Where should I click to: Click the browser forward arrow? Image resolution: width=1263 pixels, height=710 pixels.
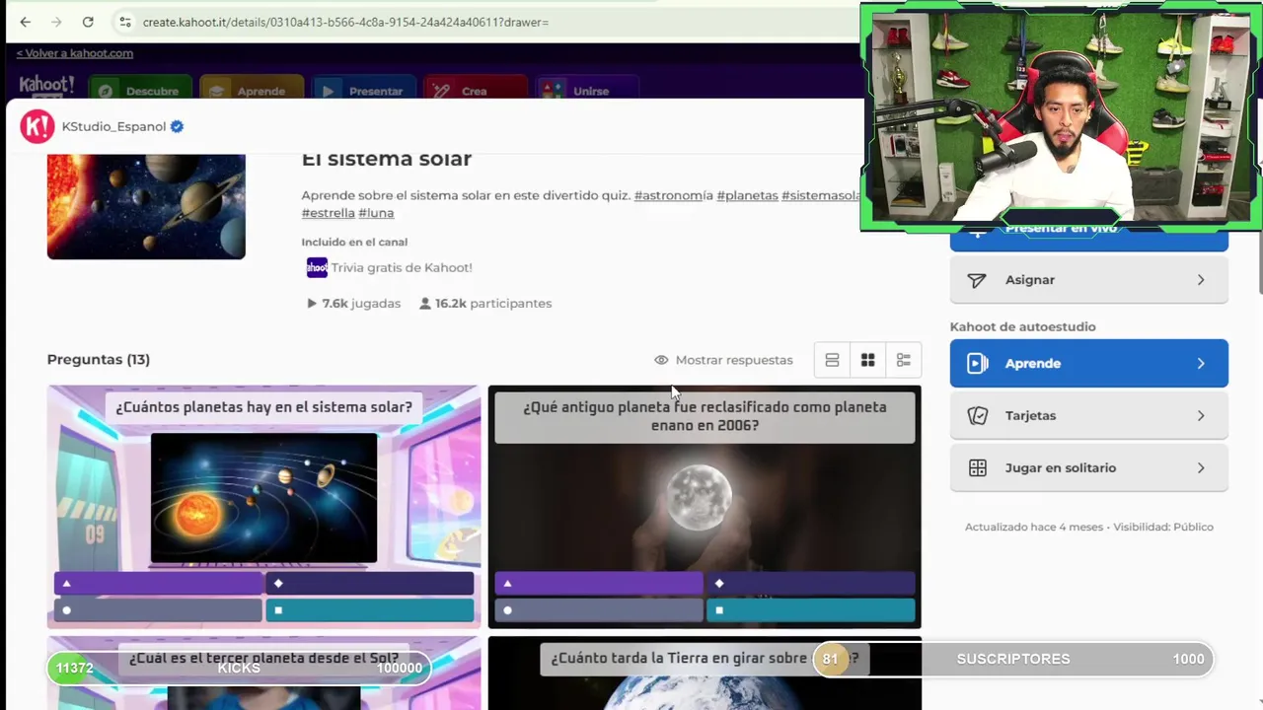click(56, 22)
